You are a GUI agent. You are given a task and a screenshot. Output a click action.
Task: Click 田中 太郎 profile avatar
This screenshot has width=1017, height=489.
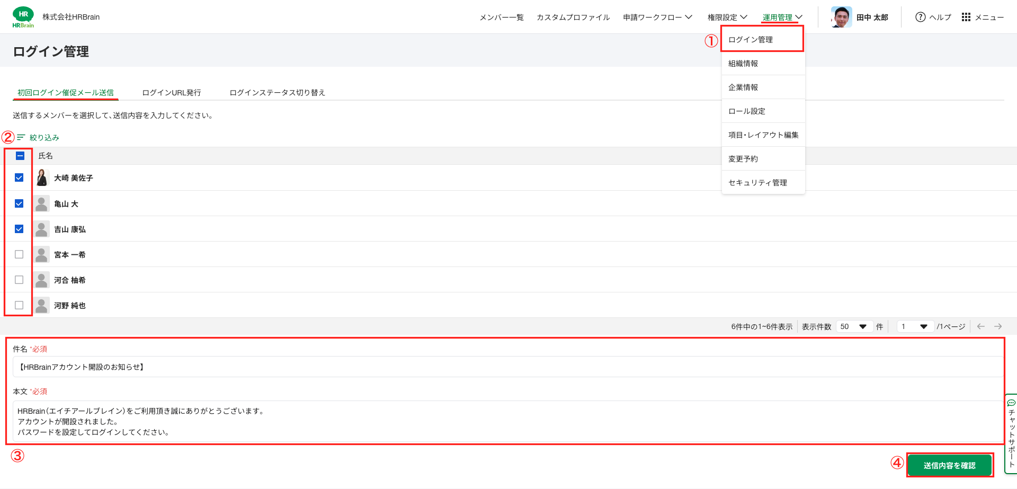click(x=841, y=17)
